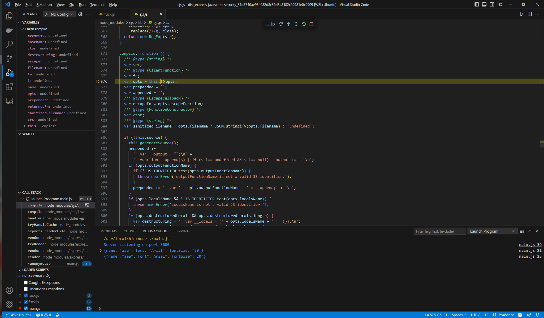Open the Terminal menu
The height and width of the screenshot is (318, 544).
97,4
